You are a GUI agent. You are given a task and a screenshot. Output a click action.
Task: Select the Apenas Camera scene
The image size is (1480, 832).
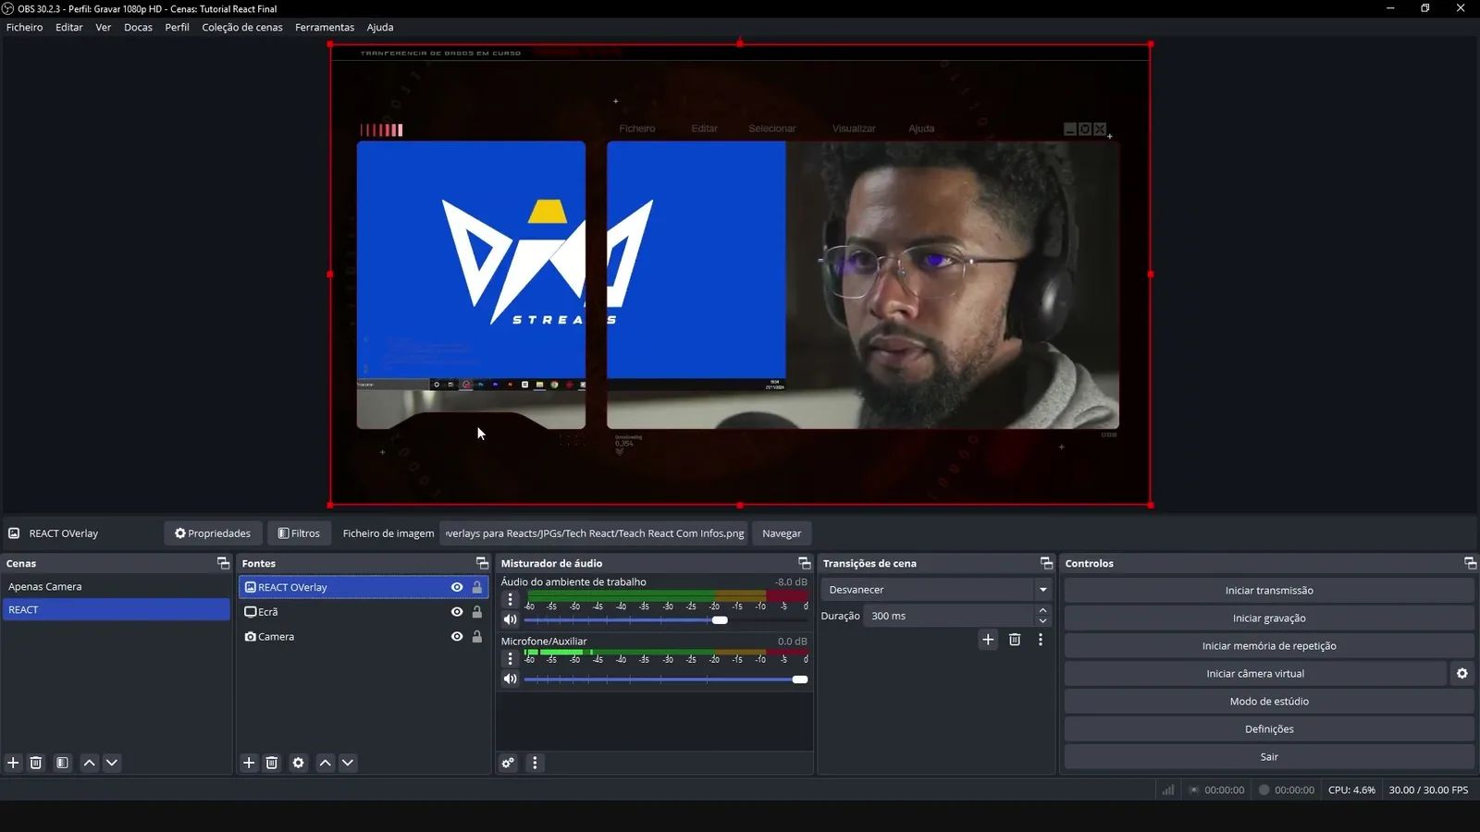tap(116, 586)
